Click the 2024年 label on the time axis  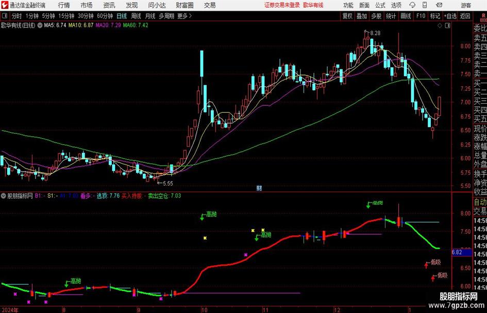(10, 310)
